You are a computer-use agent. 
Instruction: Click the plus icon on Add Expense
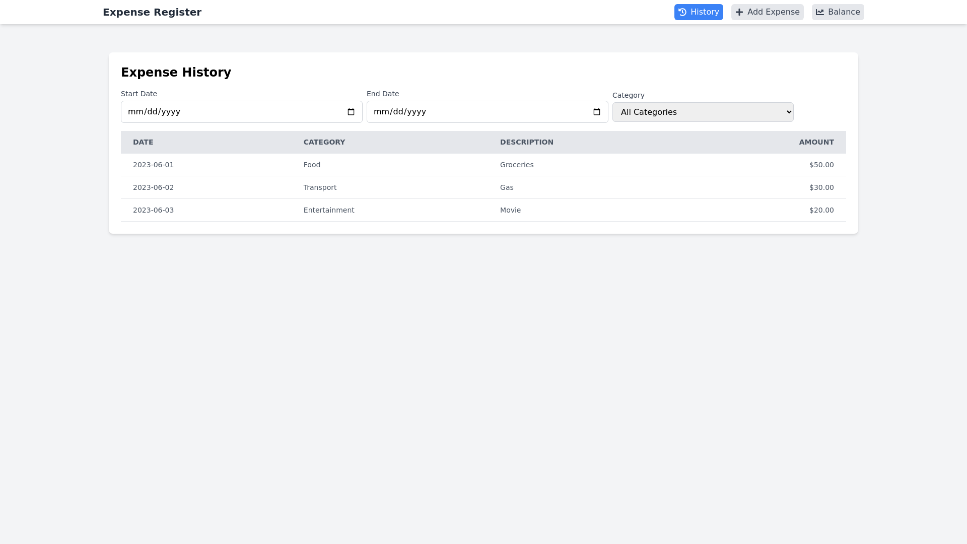pyautogui.click(x=738, y=12)
